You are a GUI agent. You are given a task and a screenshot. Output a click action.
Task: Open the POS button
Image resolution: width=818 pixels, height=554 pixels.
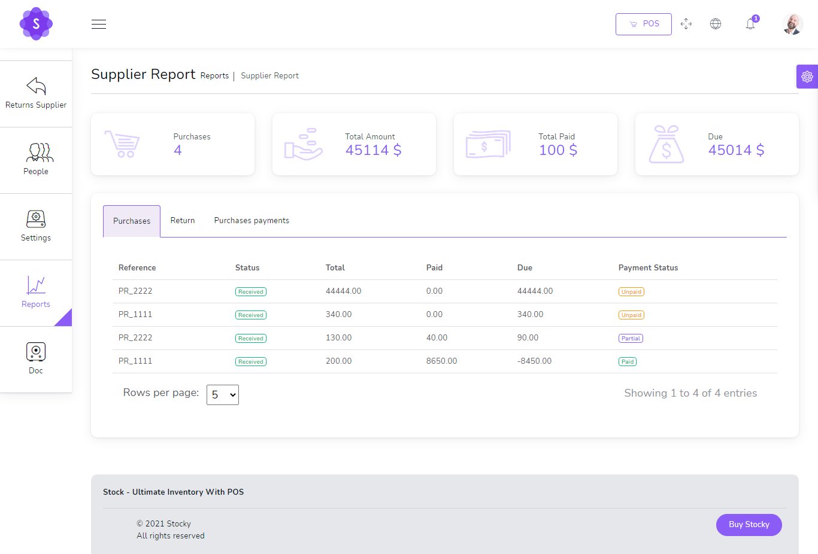coord(643,24)
